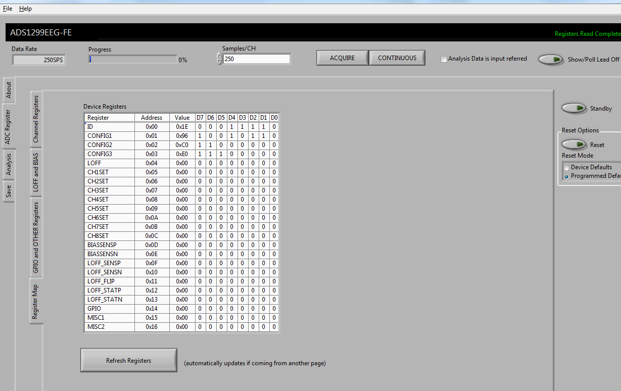Click the D7 column header
The width and height of the screenshot is (621, 391).
pyautogui.click(x=200, y=118)
